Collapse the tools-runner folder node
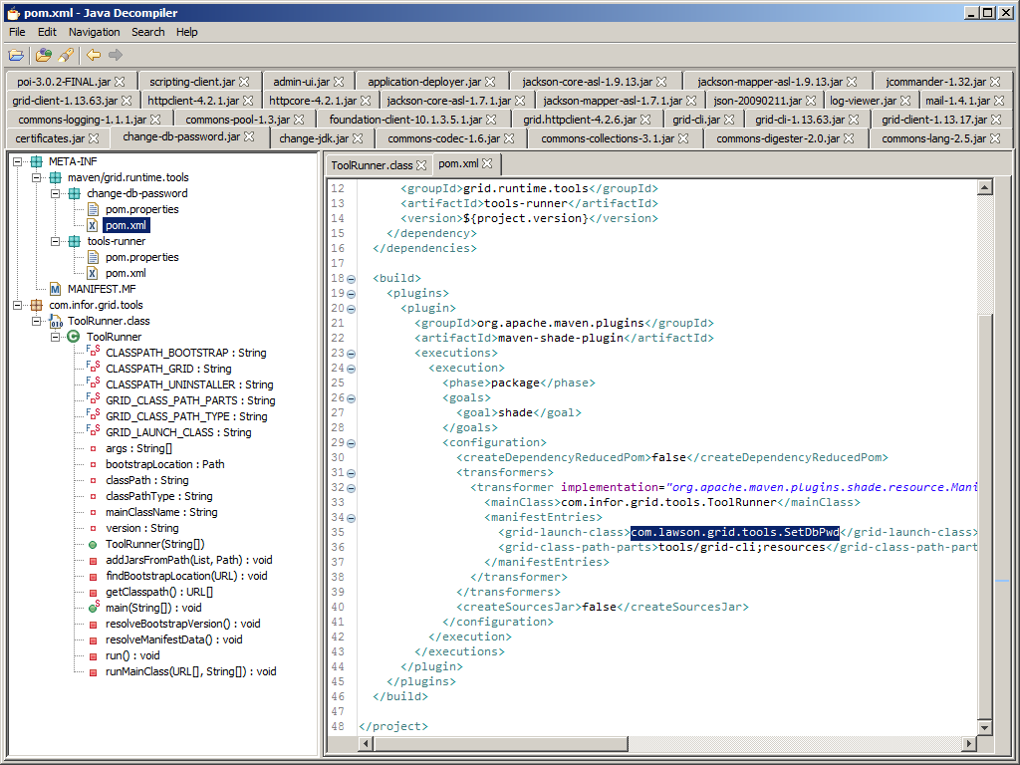Viewport: 1020px width, 765px height. (57, 241)
